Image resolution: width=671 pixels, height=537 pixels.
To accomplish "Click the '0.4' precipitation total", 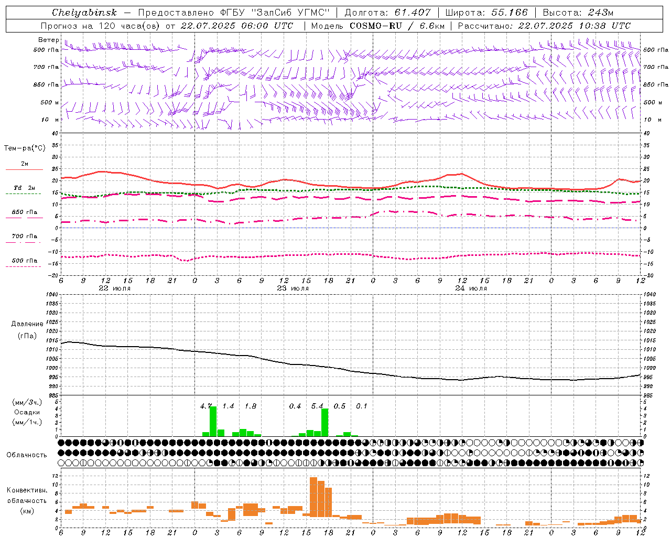I will 295,406.
